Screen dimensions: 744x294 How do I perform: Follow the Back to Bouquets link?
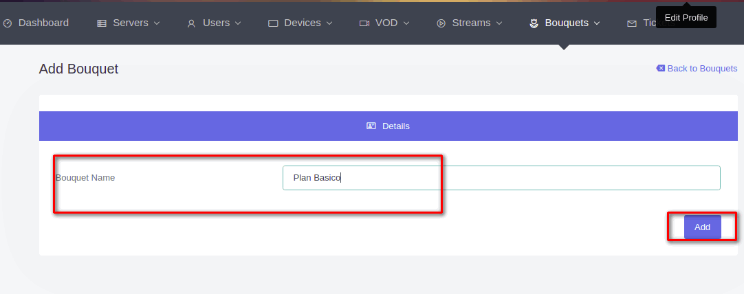coord(702,68)
